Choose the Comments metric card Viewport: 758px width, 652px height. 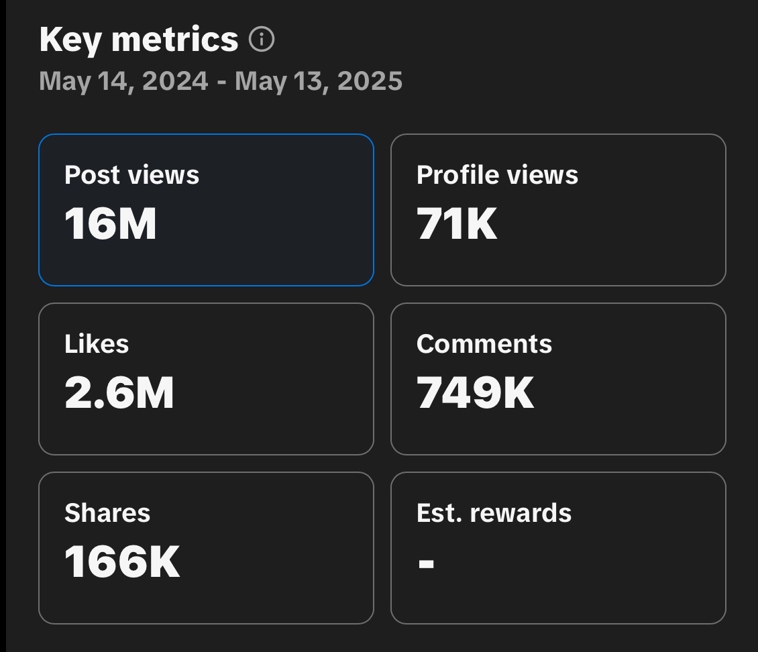[x=558, y=379]
